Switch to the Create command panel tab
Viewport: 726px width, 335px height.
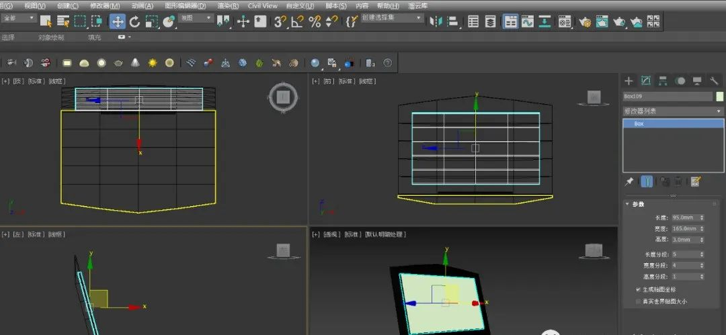pos(629,81)
